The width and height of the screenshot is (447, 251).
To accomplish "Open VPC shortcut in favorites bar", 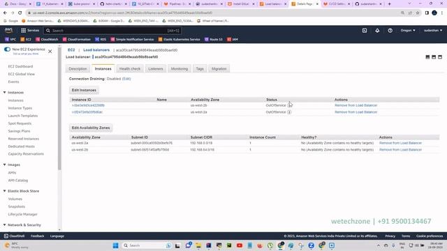I will coord(10,39).
